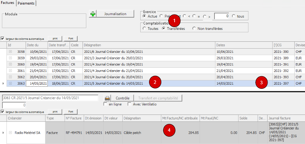Expand the Radio Matériel SA row

(x=10, y=133)
